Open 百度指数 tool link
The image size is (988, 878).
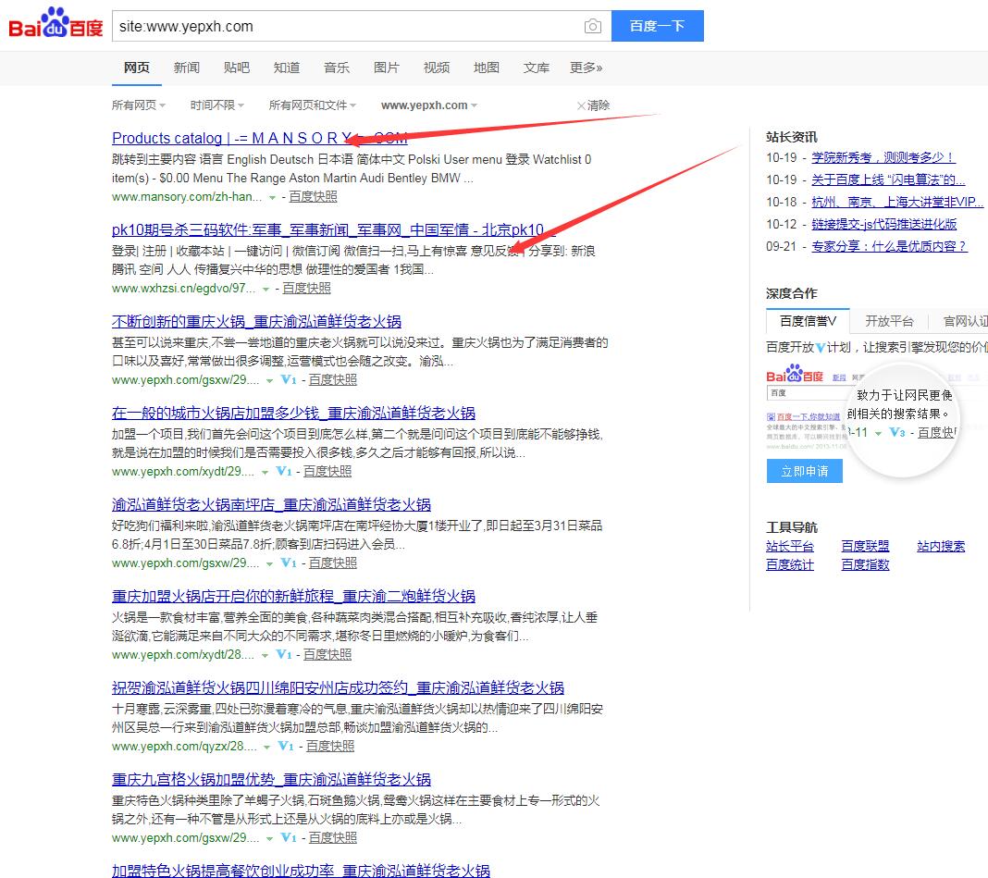(x=865, y=564)
